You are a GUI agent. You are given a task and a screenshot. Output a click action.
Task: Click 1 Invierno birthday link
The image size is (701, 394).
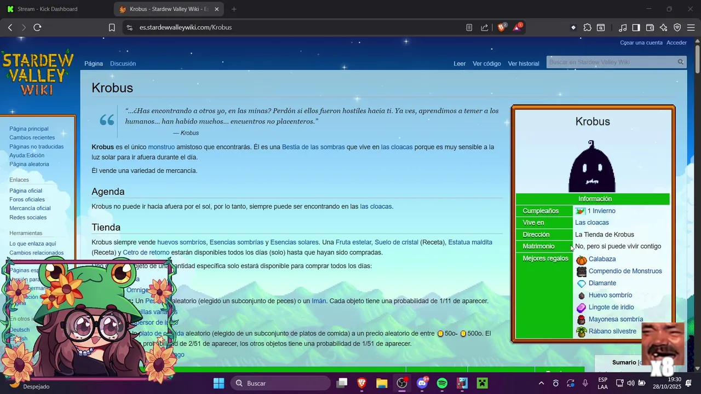[x=601, y=211]
